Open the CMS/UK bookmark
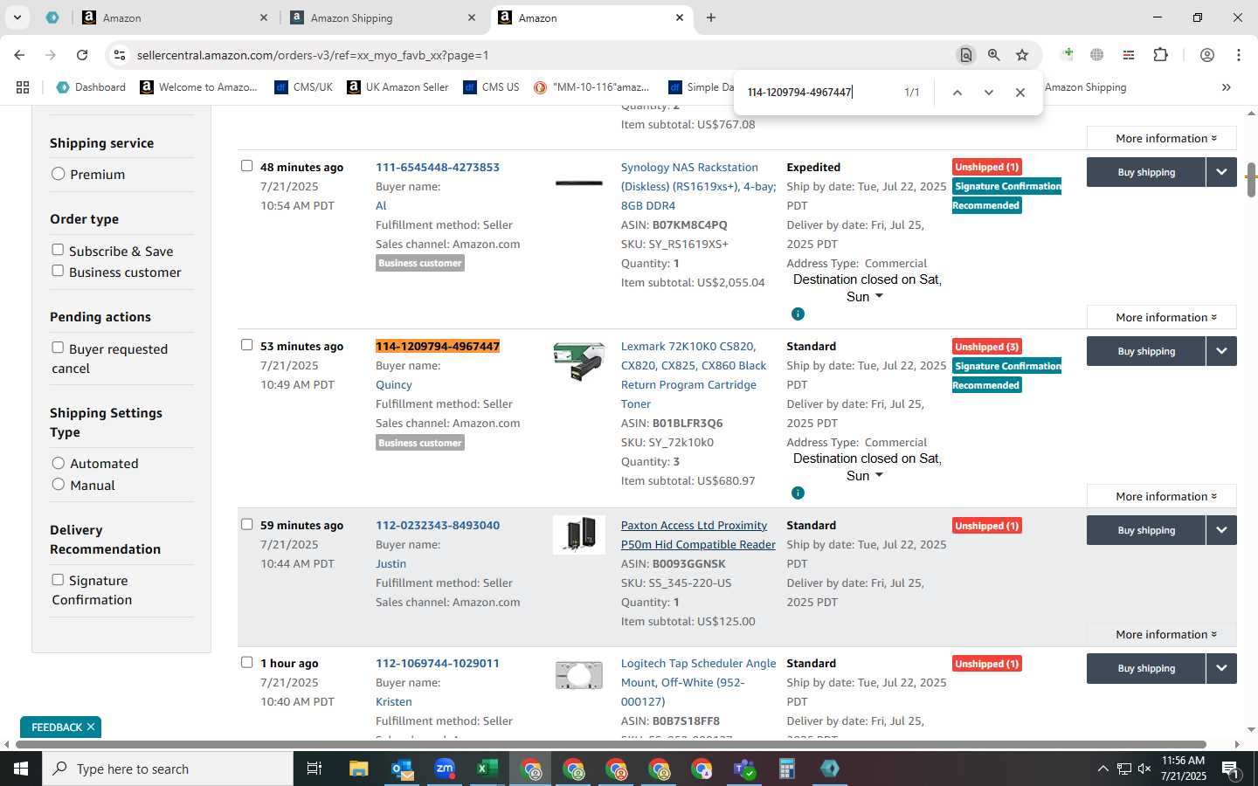Screen dimensions: 1258x786 [x=303, y=87]
